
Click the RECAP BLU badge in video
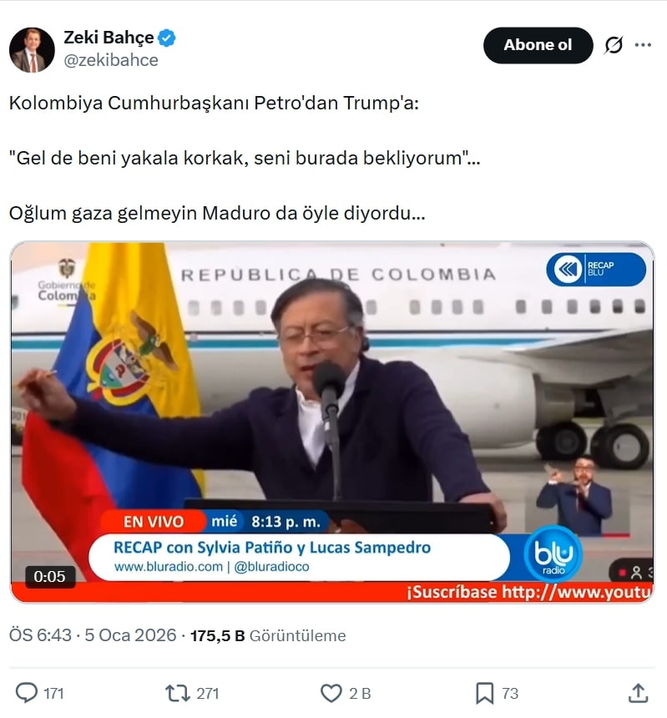pyautogui.click(x=596, y=269)
